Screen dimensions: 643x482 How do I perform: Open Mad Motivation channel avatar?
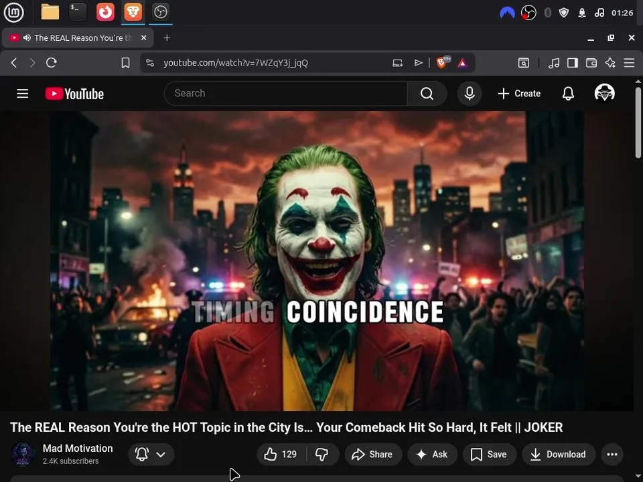[x=23, y=454]
